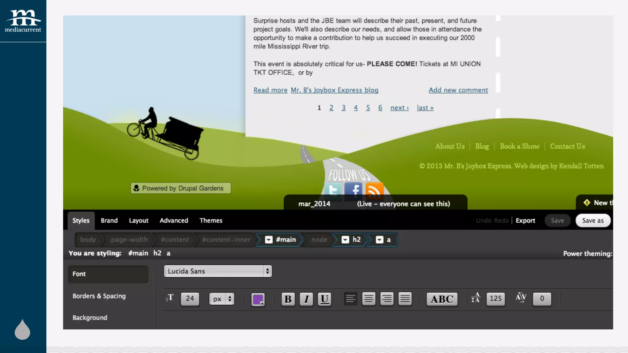The width and height of the screenshot is (628, 353).
Task: Click the Add new comment link
Action: click(x=458, y=90)
